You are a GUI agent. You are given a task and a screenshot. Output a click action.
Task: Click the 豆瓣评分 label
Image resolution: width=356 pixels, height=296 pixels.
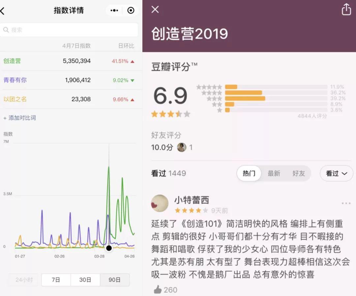171,67
